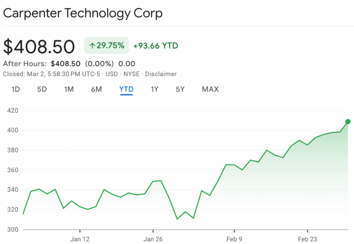Click the Feb 9 date axis label
This screenshot has height=244, width=354.
[234, 239]
